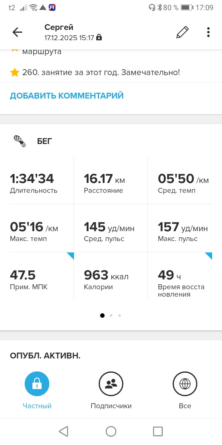Open the three-dot overflow menu
The width and height of the screenshot is (222, 445).
click(x=208, y=32)
